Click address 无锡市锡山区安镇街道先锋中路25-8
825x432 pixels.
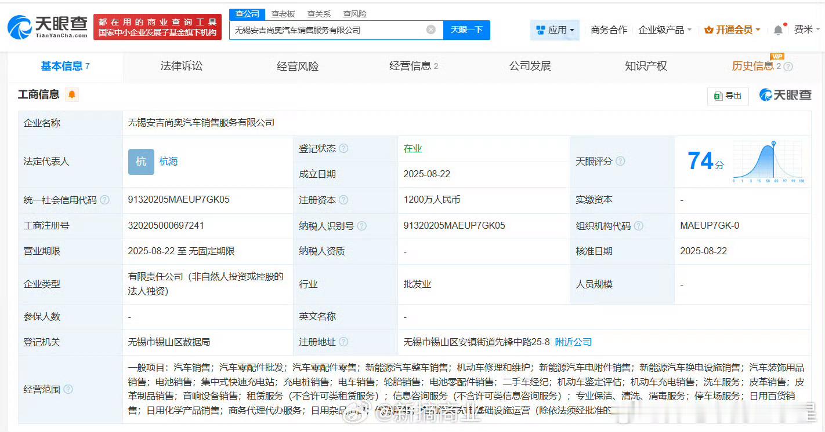pyautogui.click(x=476, y=342)
